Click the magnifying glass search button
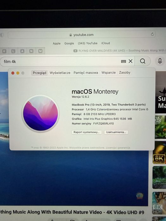The image size is (166, 221). 143,61
